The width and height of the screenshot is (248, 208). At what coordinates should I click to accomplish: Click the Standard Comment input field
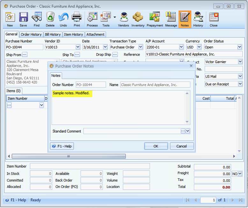point(132,131)
